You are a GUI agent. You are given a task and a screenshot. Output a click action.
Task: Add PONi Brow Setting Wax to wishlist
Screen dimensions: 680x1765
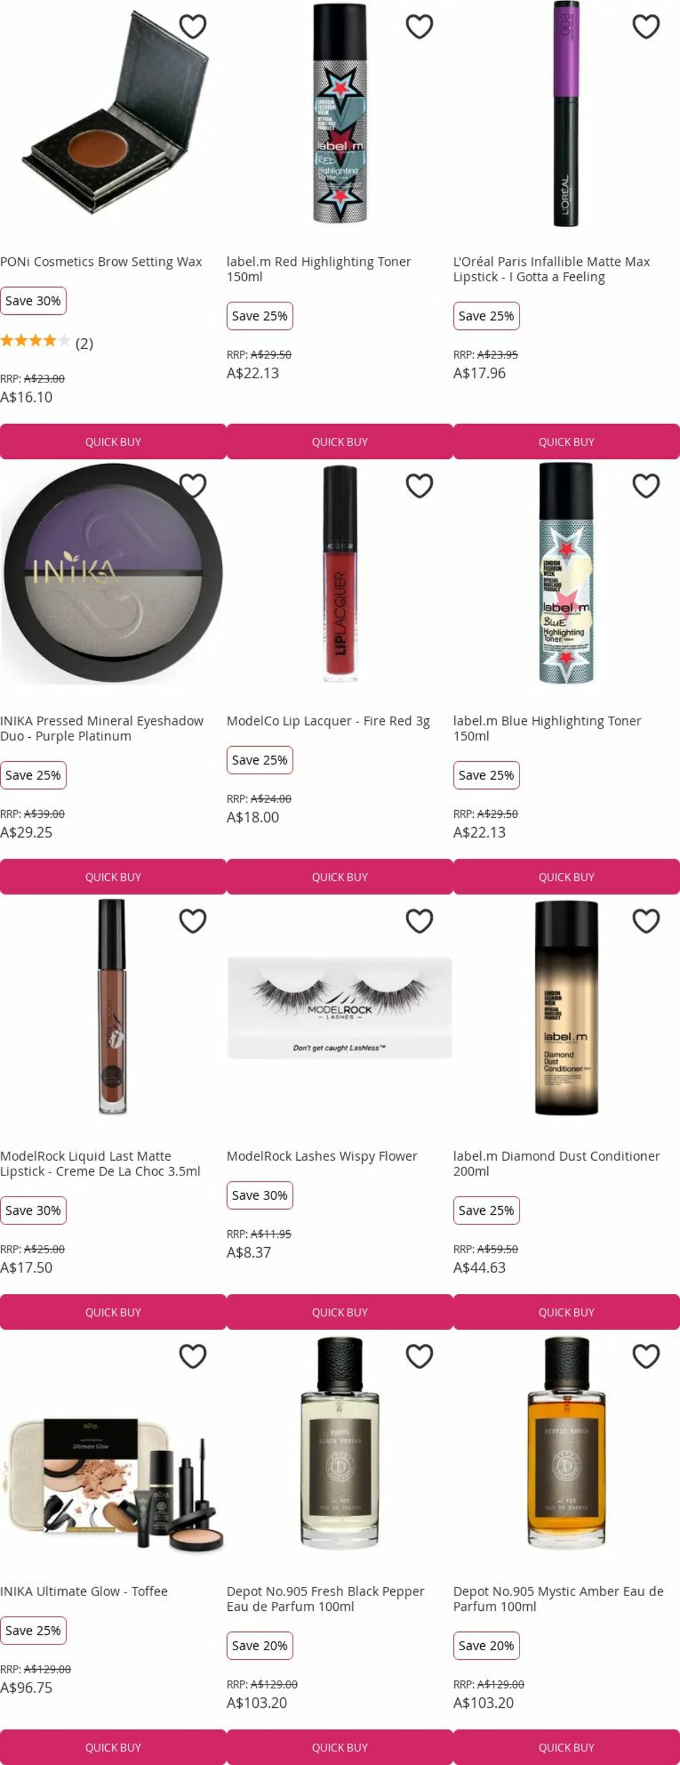click(x=192, y=26)
